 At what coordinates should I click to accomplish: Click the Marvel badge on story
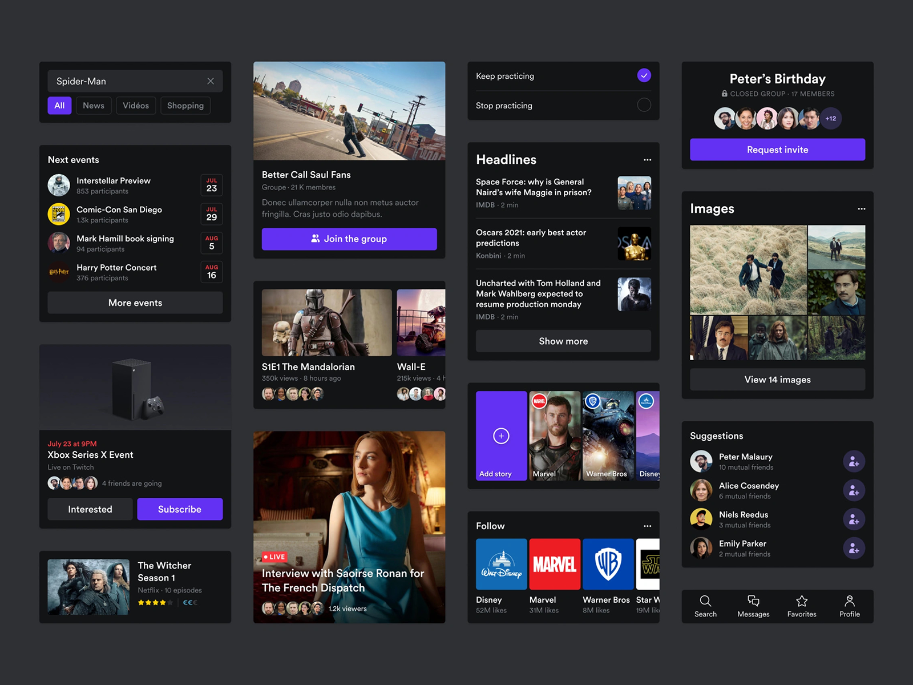tap(539, 401)
